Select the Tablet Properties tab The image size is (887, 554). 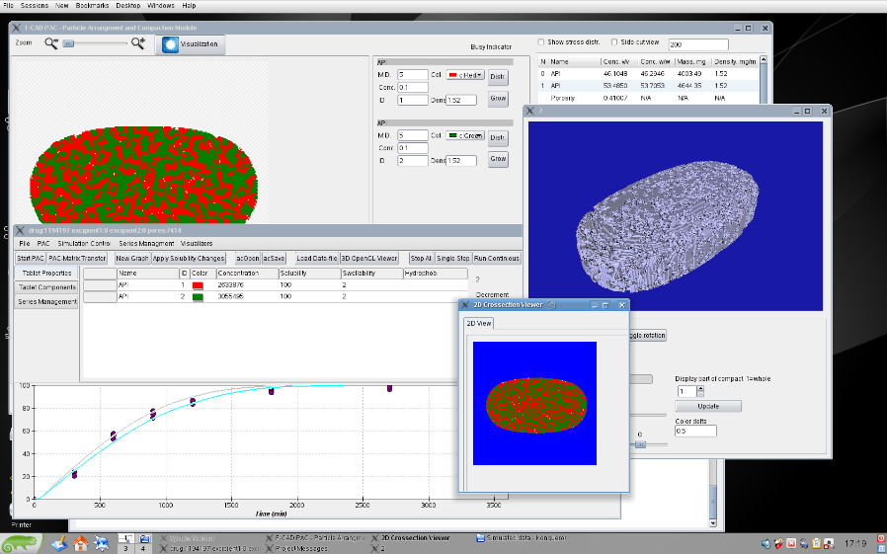point(46,273)
